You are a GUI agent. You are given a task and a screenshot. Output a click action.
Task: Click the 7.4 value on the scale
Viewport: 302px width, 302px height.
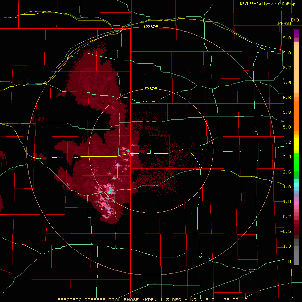coord(287,83)
